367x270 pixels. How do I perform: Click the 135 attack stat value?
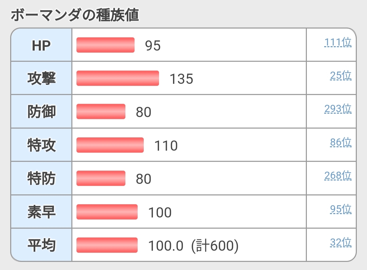[x=181, y=79]
